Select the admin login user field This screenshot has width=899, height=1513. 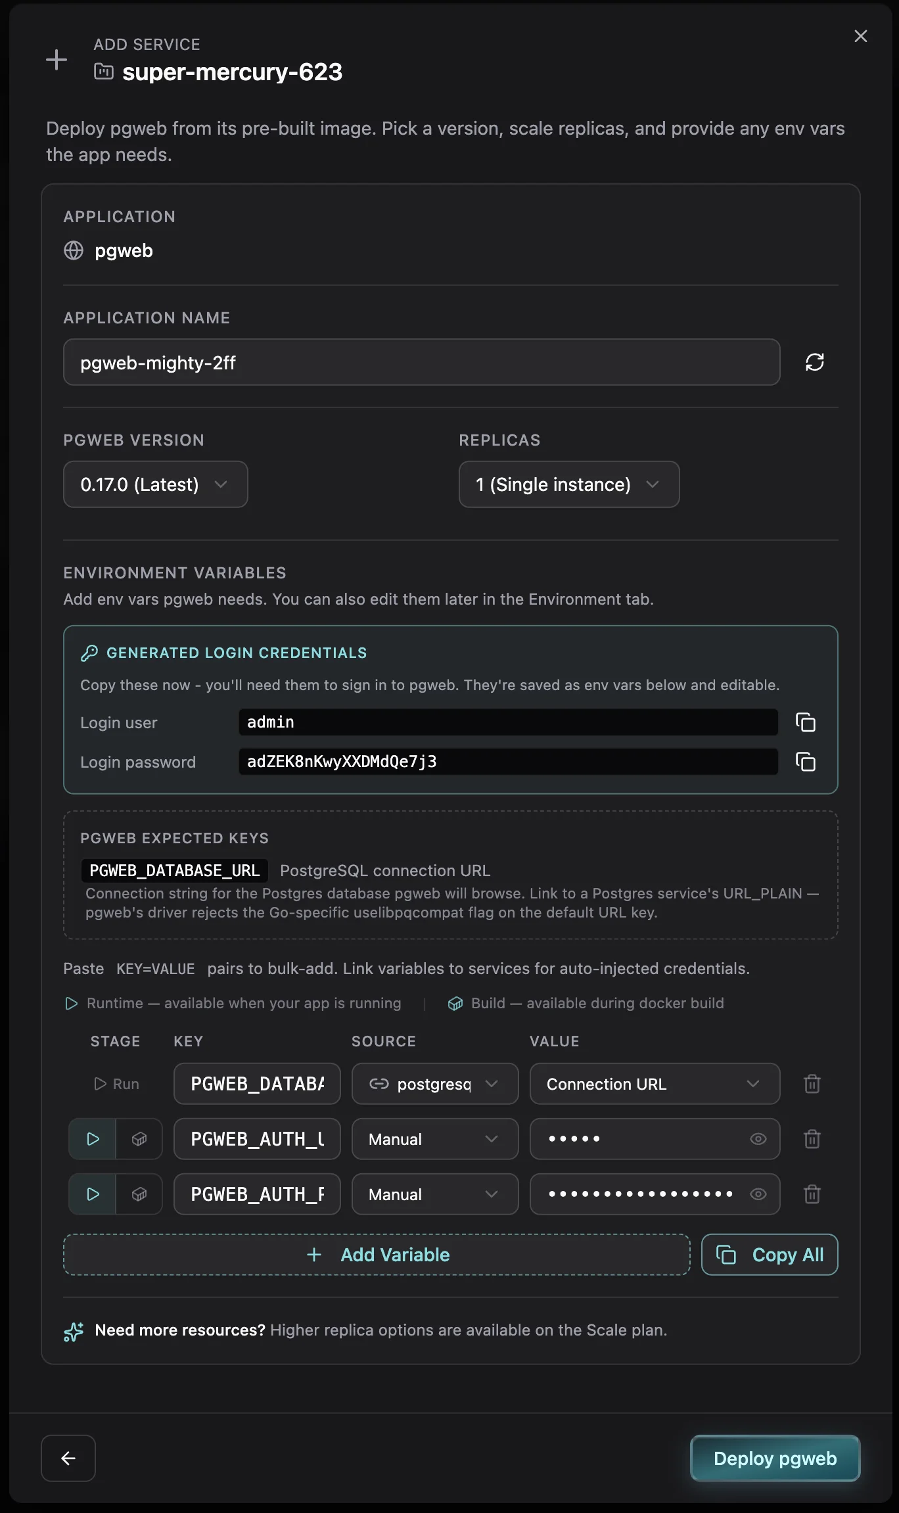click(508, 722)
